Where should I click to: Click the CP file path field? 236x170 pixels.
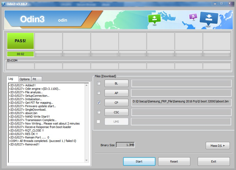181,103
